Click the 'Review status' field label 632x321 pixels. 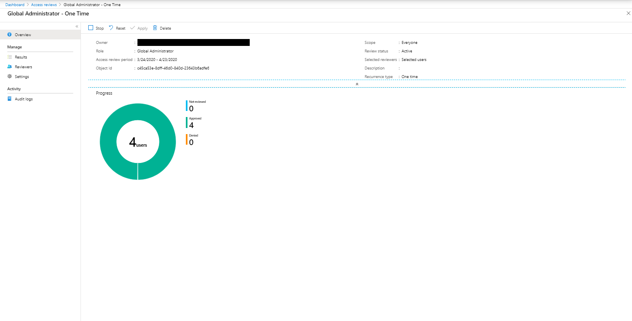[x=376, y=51]
